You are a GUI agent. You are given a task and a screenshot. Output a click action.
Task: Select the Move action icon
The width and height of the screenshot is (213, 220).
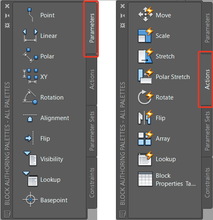pos(146,15)
